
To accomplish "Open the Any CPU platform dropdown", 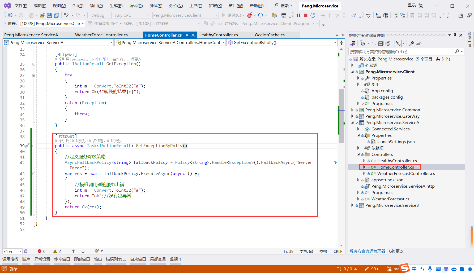I will coord(132,15).
